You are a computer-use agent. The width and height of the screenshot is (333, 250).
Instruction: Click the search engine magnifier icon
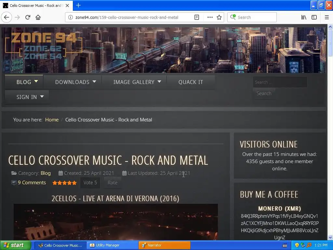233,17
